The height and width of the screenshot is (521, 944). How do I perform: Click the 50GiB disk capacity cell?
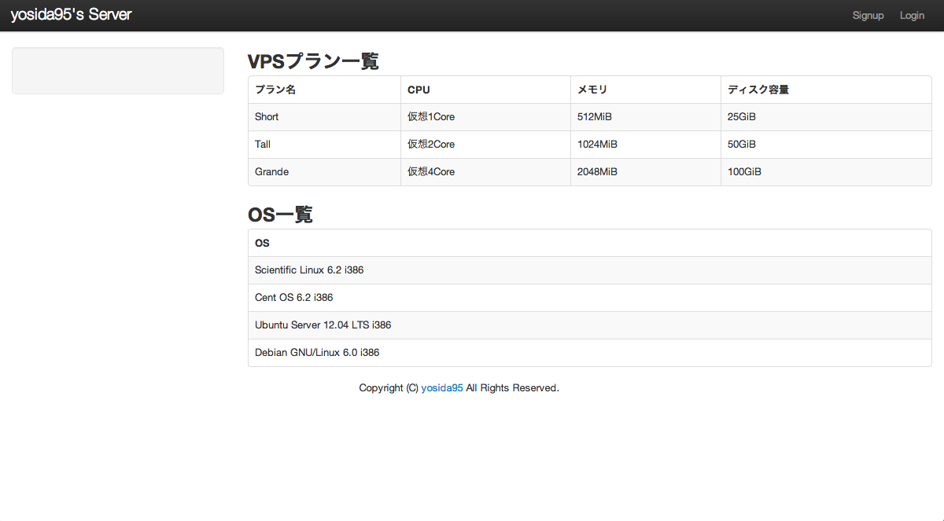point(742,145)
